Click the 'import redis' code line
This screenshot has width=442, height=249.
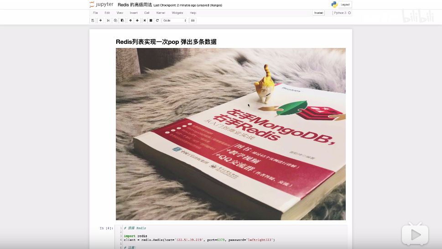(135, 236)
